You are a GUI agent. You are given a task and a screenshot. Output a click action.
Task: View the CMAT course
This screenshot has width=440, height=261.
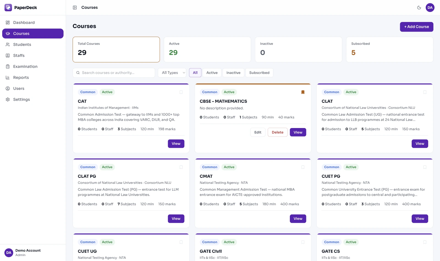click(298, 219)
